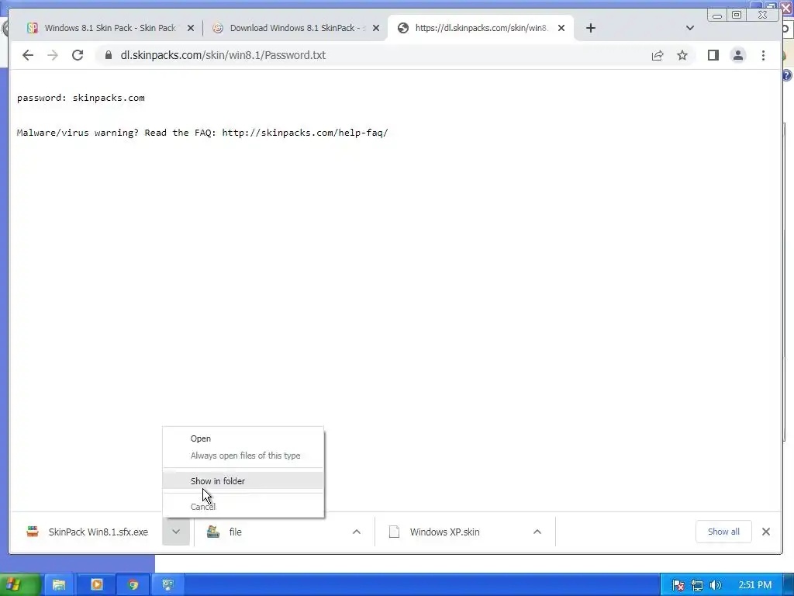
Task: Open the tab search dropdown
Action: 689,28
